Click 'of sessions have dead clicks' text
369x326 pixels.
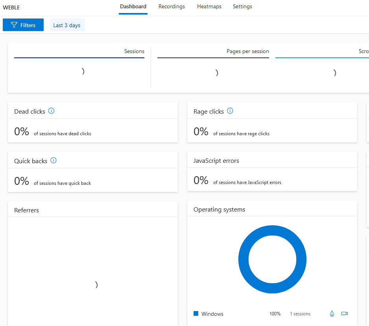click(63, 134)
